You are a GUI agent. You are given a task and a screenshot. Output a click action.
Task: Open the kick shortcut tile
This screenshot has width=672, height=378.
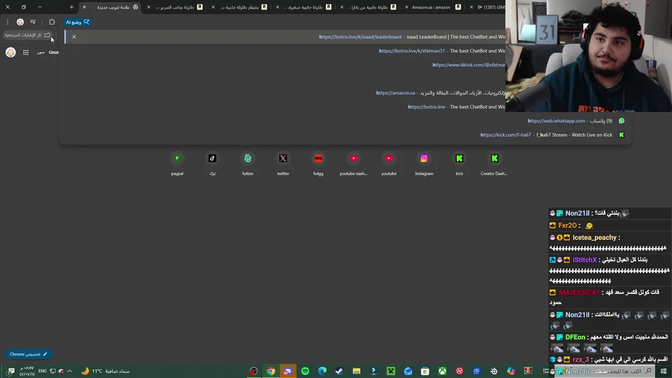coord(459,164)
